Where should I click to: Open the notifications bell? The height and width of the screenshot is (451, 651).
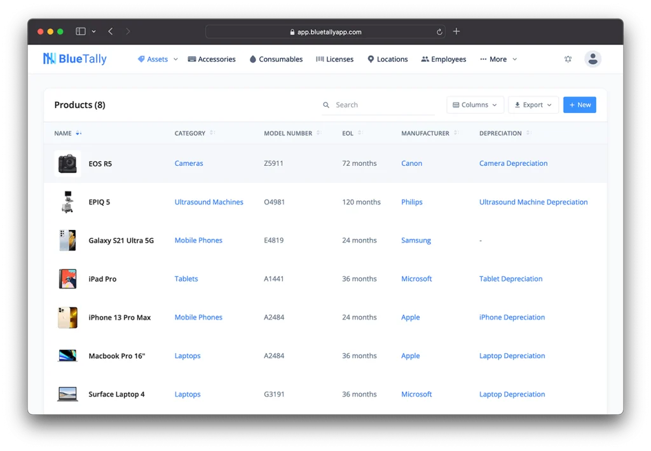pos(568,59)
